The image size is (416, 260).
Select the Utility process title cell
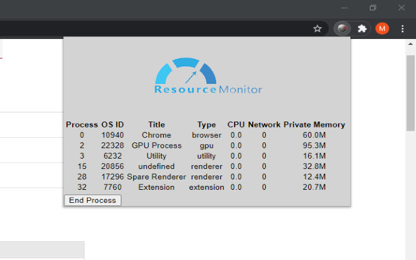tap(156, 156)
